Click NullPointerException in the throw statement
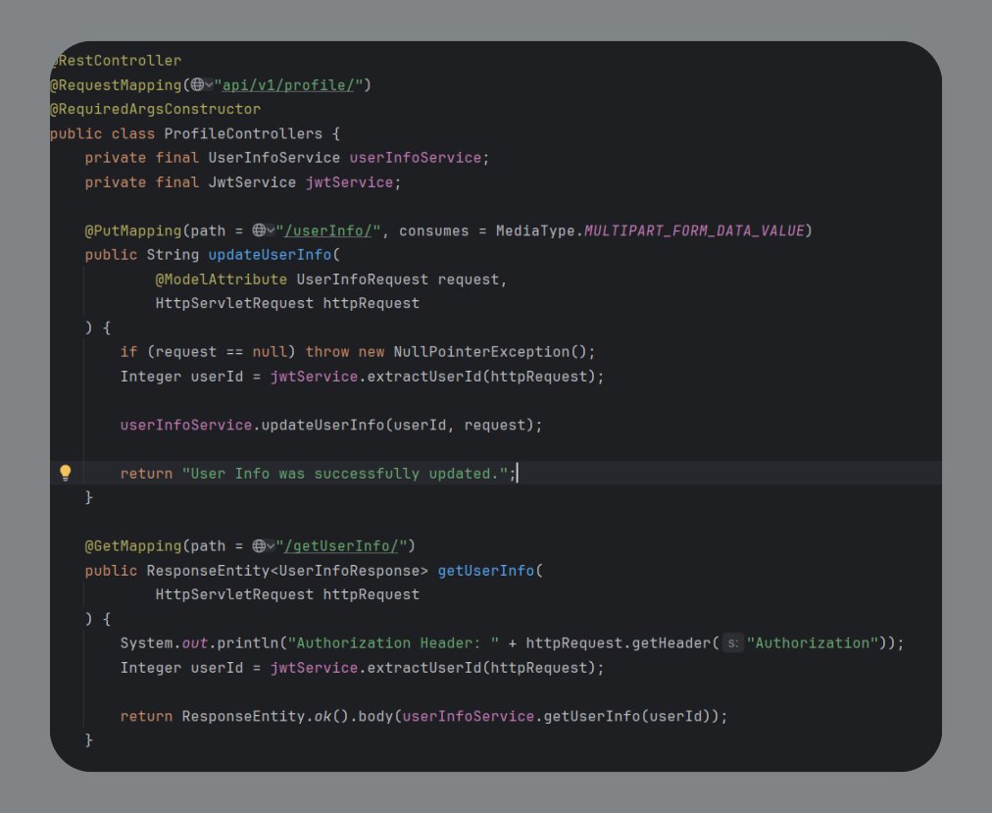Image resolution: width=992 pixels, height=813 pixels. (482, 352)
